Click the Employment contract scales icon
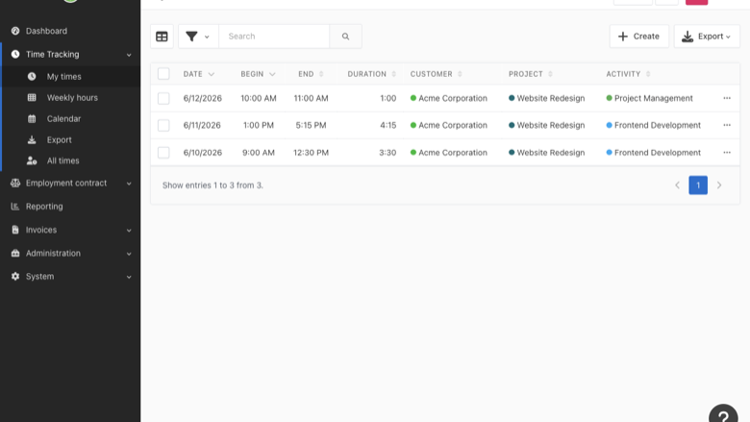Viewport: 750px width, 422px height. pyautogui.click(x=15, y=183)
